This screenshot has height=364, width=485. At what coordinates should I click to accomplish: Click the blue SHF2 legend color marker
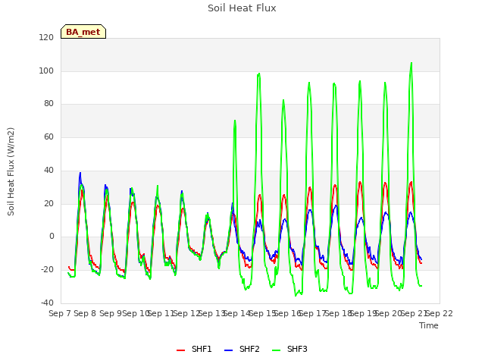point(228,350)
